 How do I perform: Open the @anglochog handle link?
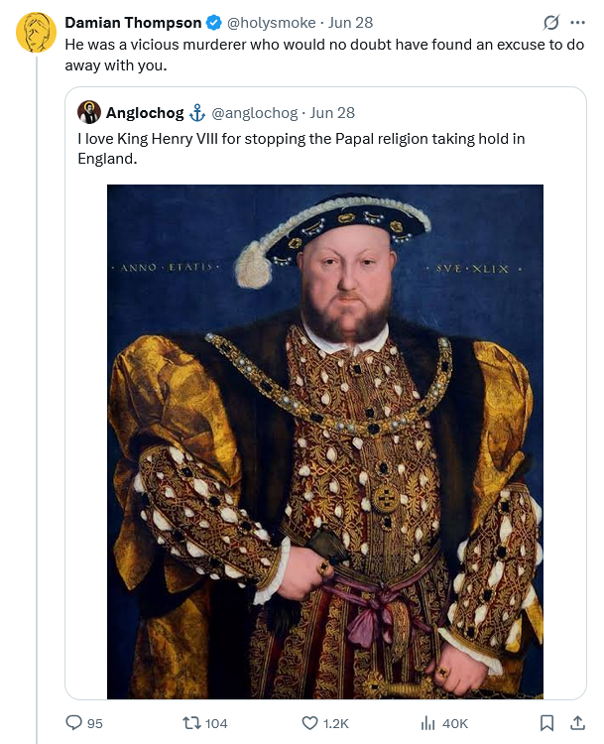click(254, 113)
